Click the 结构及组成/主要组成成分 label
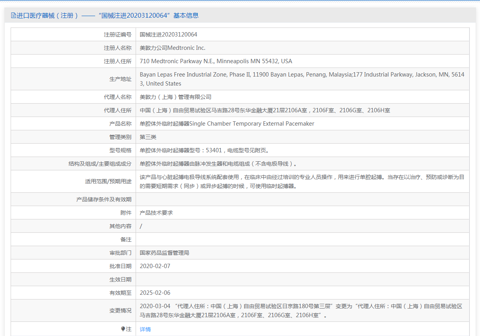The image size is (480, 336). [100, 164]
